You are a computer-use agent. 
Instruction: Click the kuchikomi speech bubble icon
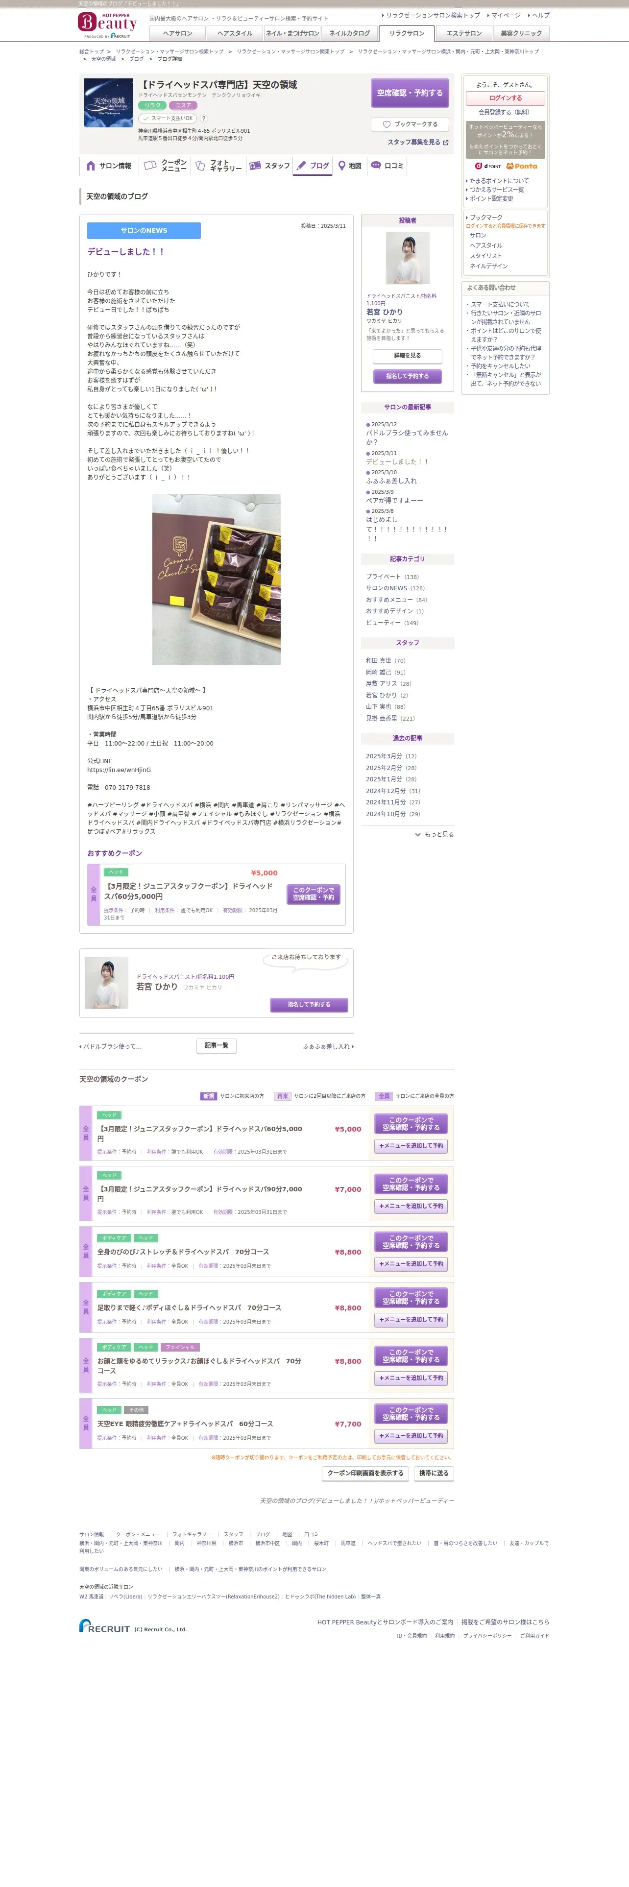pos(376,165)
